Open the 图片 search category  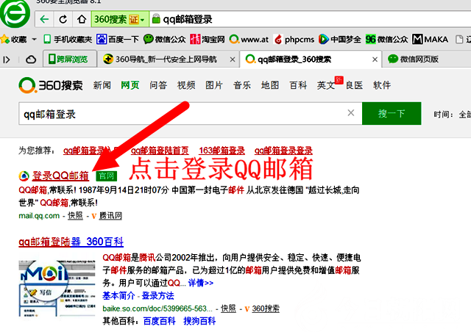[x=214, y=85]
